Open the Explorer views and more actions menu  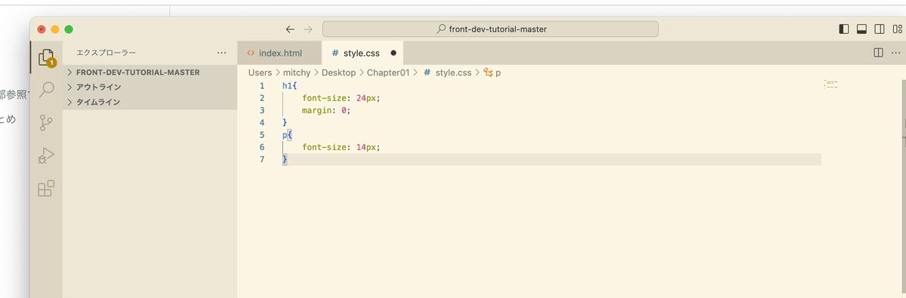[x=221, y=53]
